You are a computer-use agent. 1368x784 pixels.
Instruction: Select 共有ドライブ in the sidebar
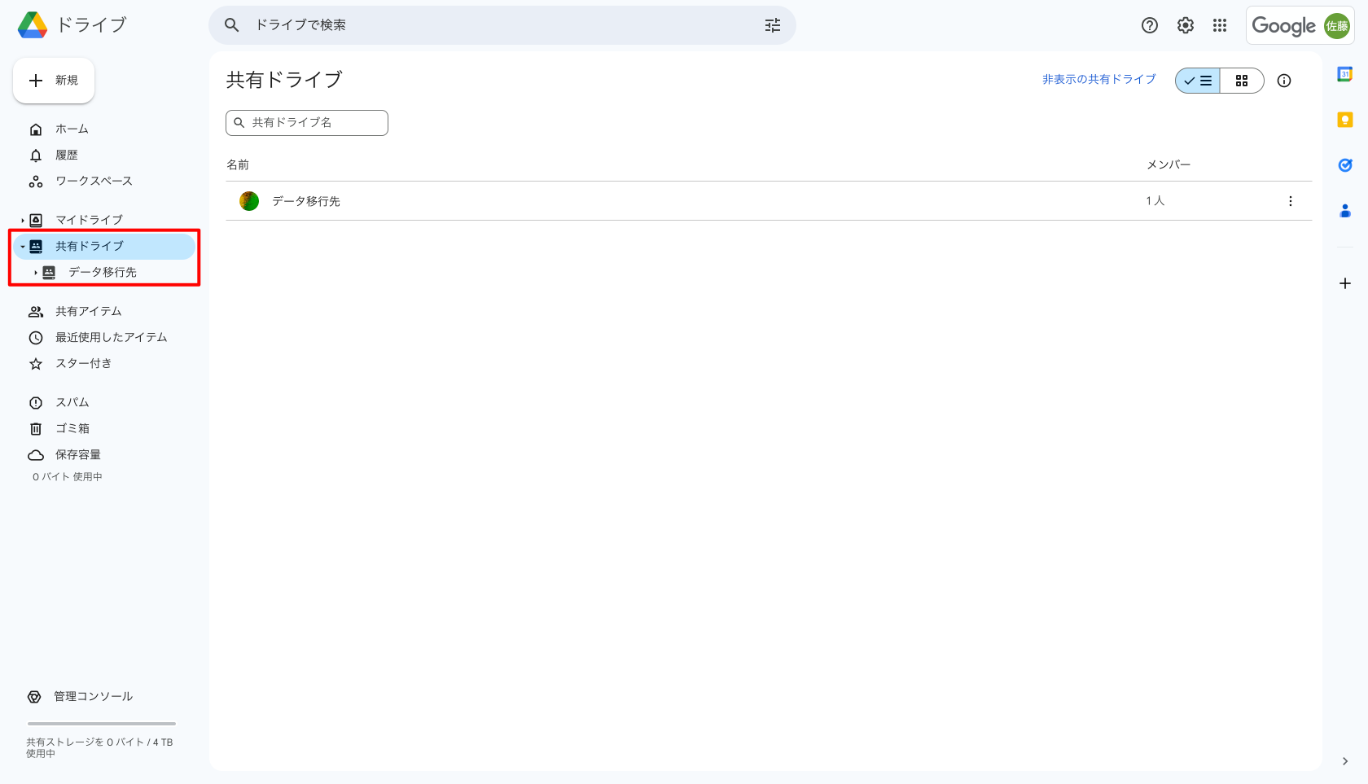(x=104, y=247)
